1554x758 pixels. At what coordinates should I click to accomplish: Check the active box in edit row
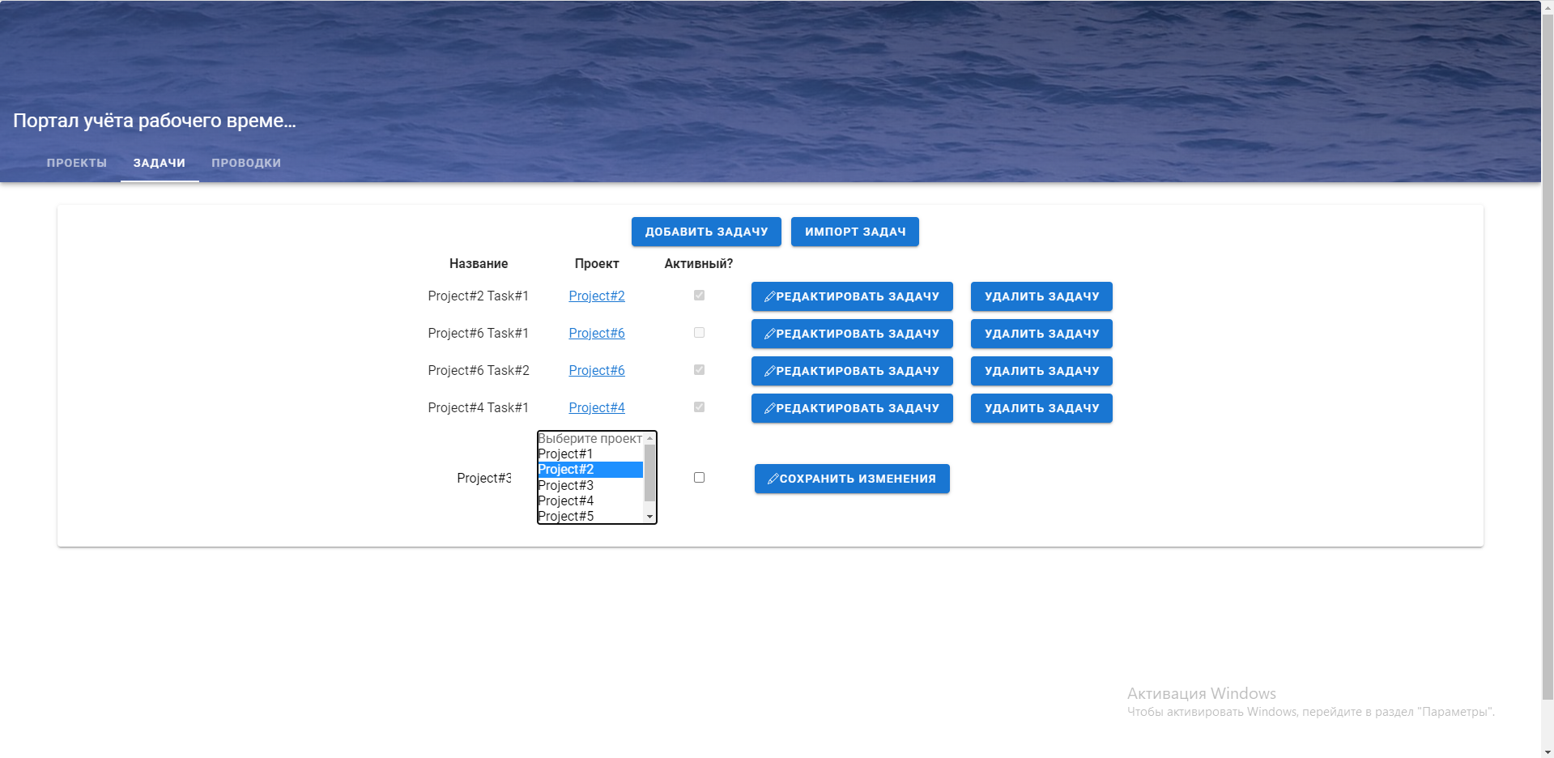point(699,478)
